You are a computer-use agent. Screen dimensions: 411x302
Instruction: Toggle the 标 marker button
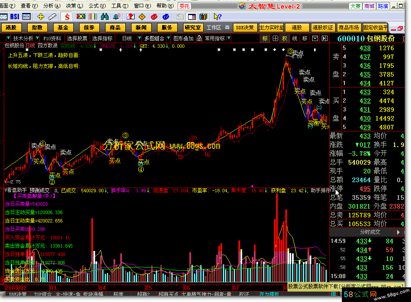pyautogui.click(x=265, y=39)
